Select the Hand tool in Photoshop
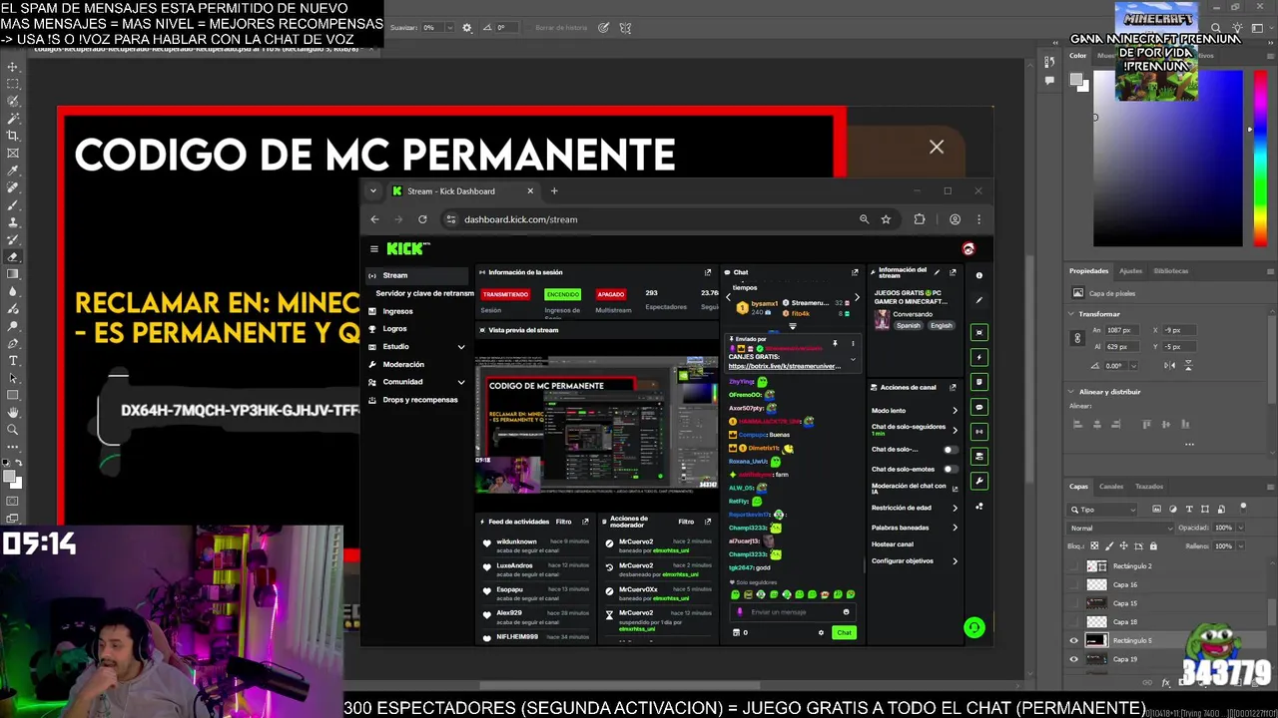 [x=12, y=412]
